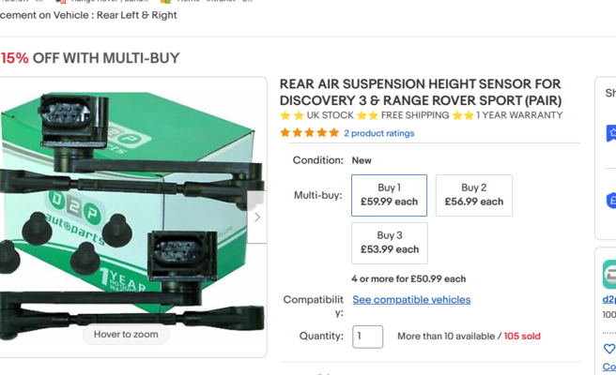616x375 pixels.
Task: Open the main product photo of height sensors
Action: coord(131,216)
